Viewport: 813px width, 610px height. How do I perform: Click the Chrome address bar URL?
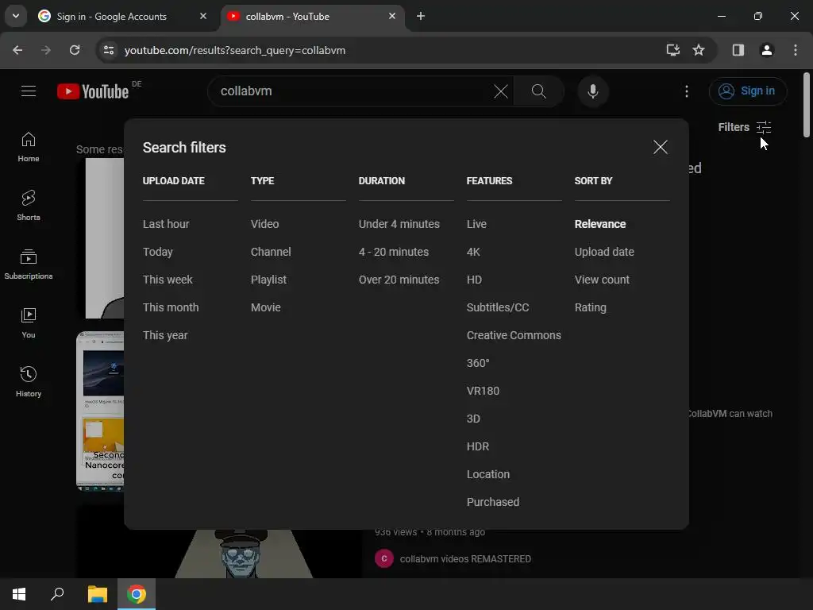(x=235, y=50)
